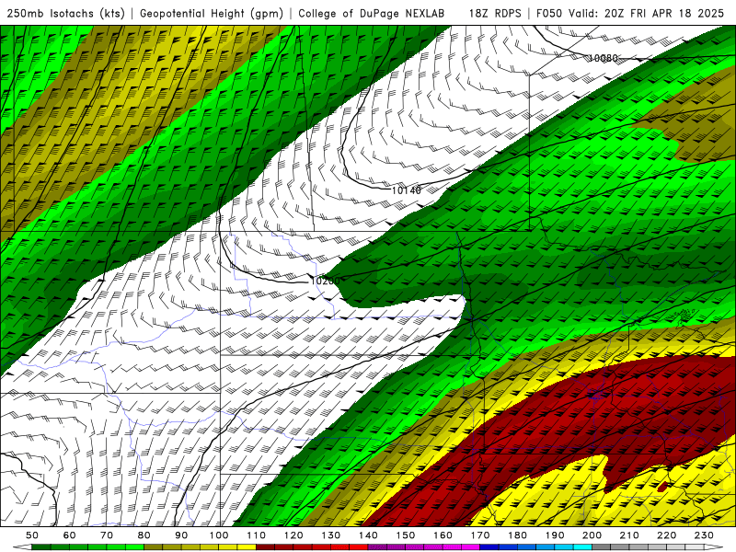Click the "250mb Isotachs (kts)" title text

(x=66, y=13)
